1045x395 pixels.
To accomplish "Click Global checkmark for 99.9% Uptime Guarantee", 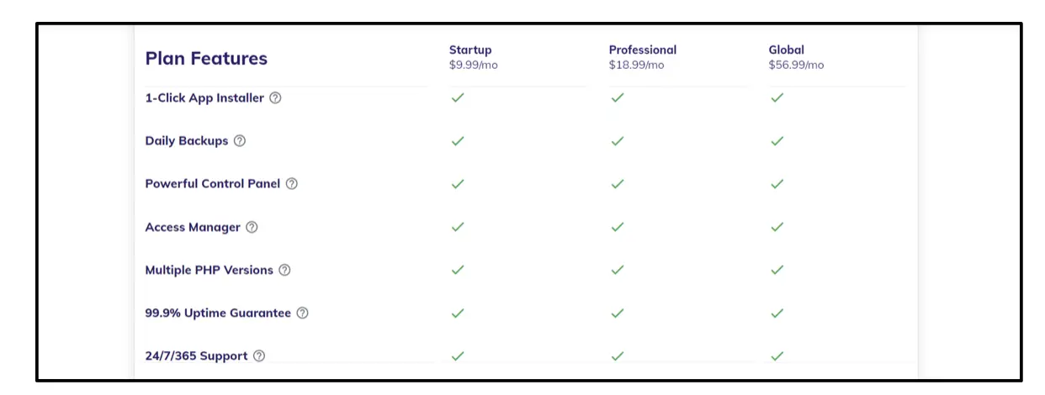I will coord(777,313).
